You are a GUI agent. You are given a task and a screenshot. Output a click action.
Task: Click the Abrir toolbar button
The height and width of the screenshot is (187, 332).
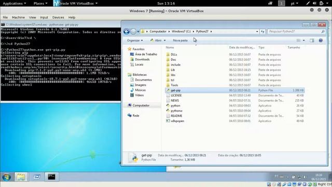click(x=156, y=41)
